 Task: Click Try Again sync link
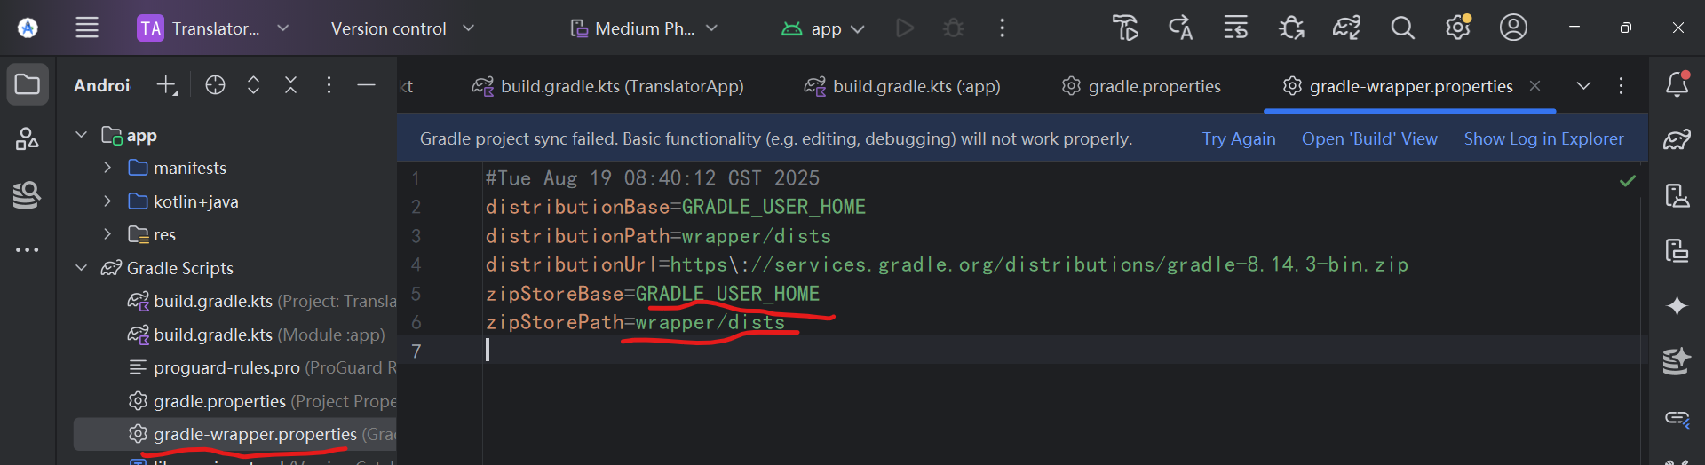click(x=1239, y=138)
